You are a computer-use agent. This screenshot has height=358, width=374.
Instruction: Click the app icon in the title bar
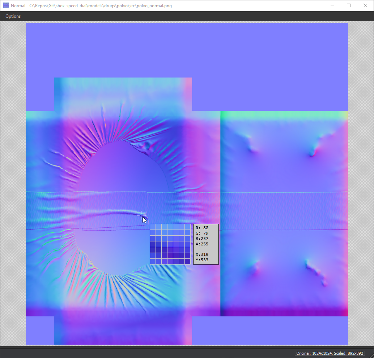tap(6, 5)
